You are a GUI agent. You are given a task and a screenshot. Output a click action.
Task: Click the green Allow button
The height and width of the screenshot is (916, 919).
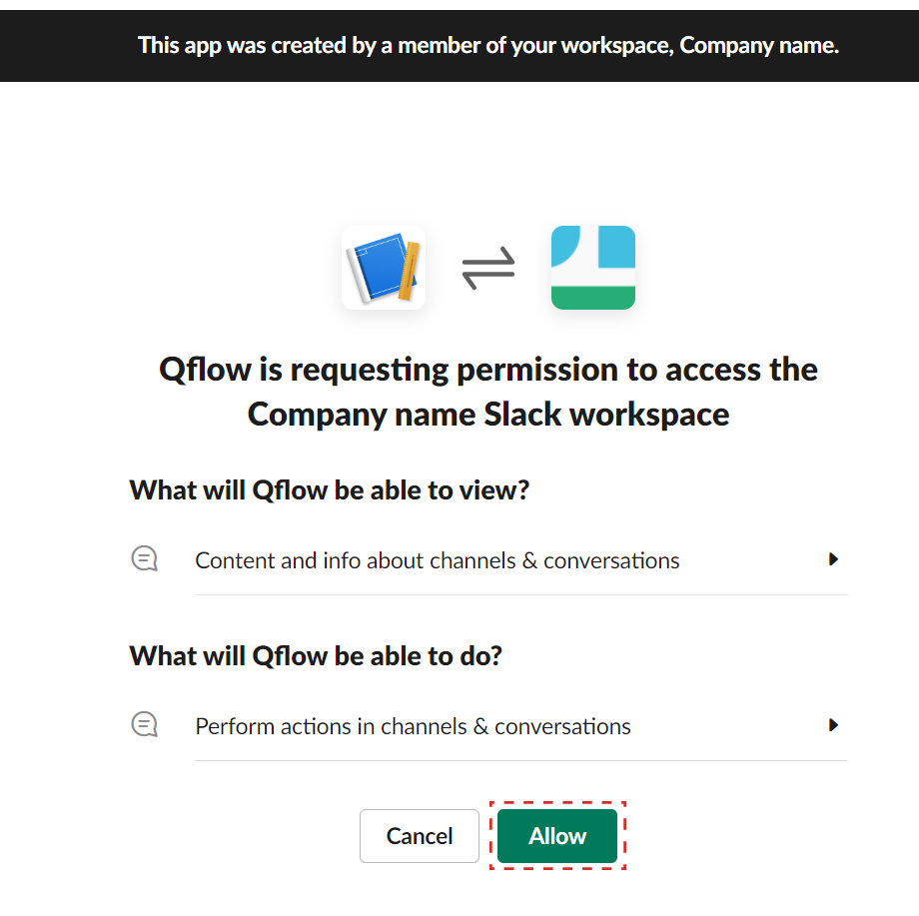(557, 836)
